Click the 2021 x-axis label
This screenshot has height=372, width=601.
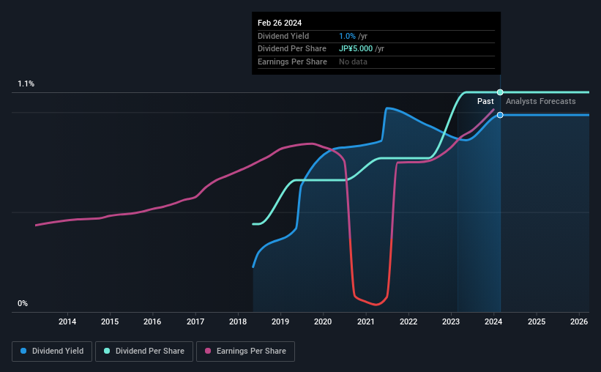tap(366, 321)
